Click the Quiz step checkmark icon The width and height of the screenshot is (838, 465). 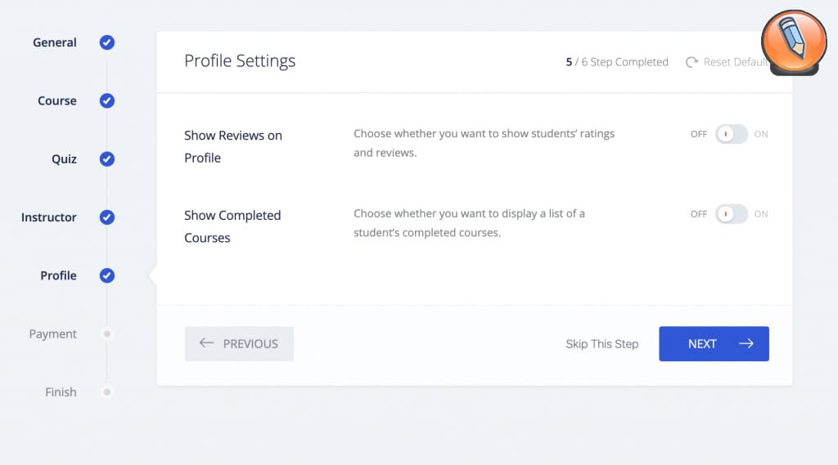107,159
